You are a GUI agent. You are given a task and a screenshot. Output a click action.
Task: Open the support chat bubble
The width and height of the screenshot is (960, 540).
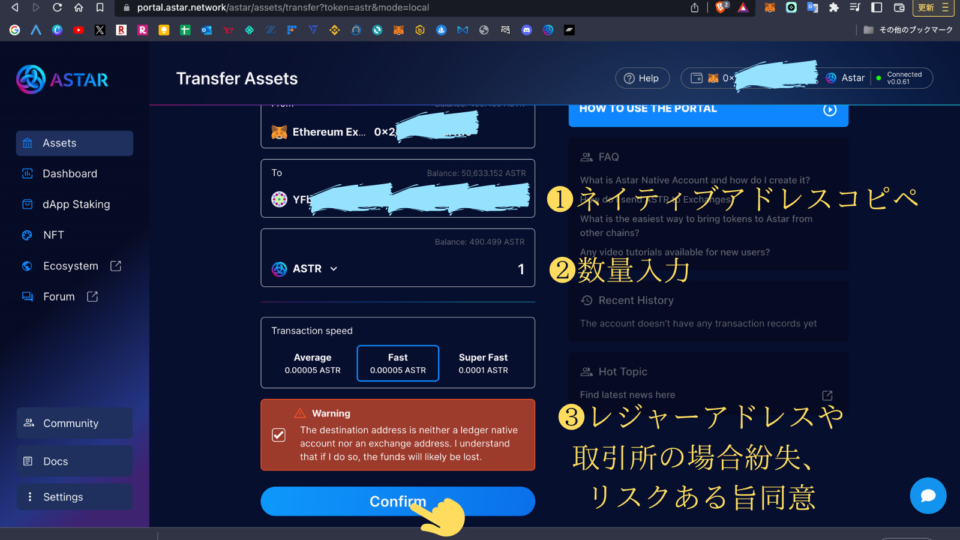point(928,496)
